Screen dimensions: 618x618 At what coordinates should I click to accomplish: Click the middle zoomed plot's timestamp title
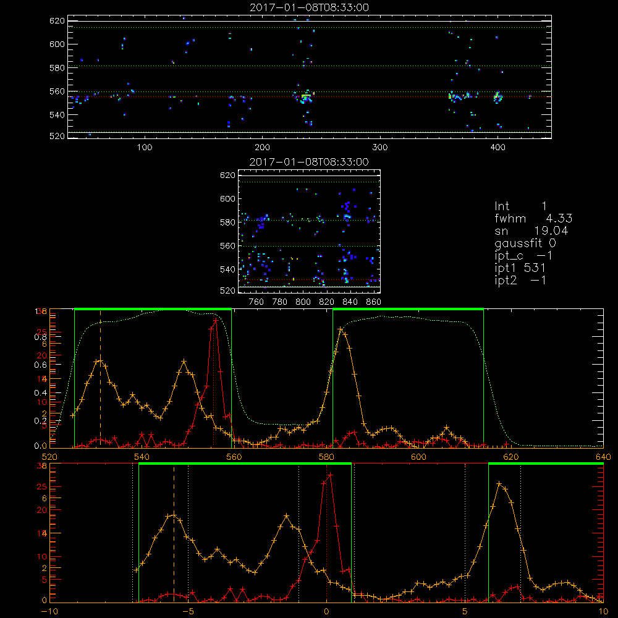(x=310, y=162)
